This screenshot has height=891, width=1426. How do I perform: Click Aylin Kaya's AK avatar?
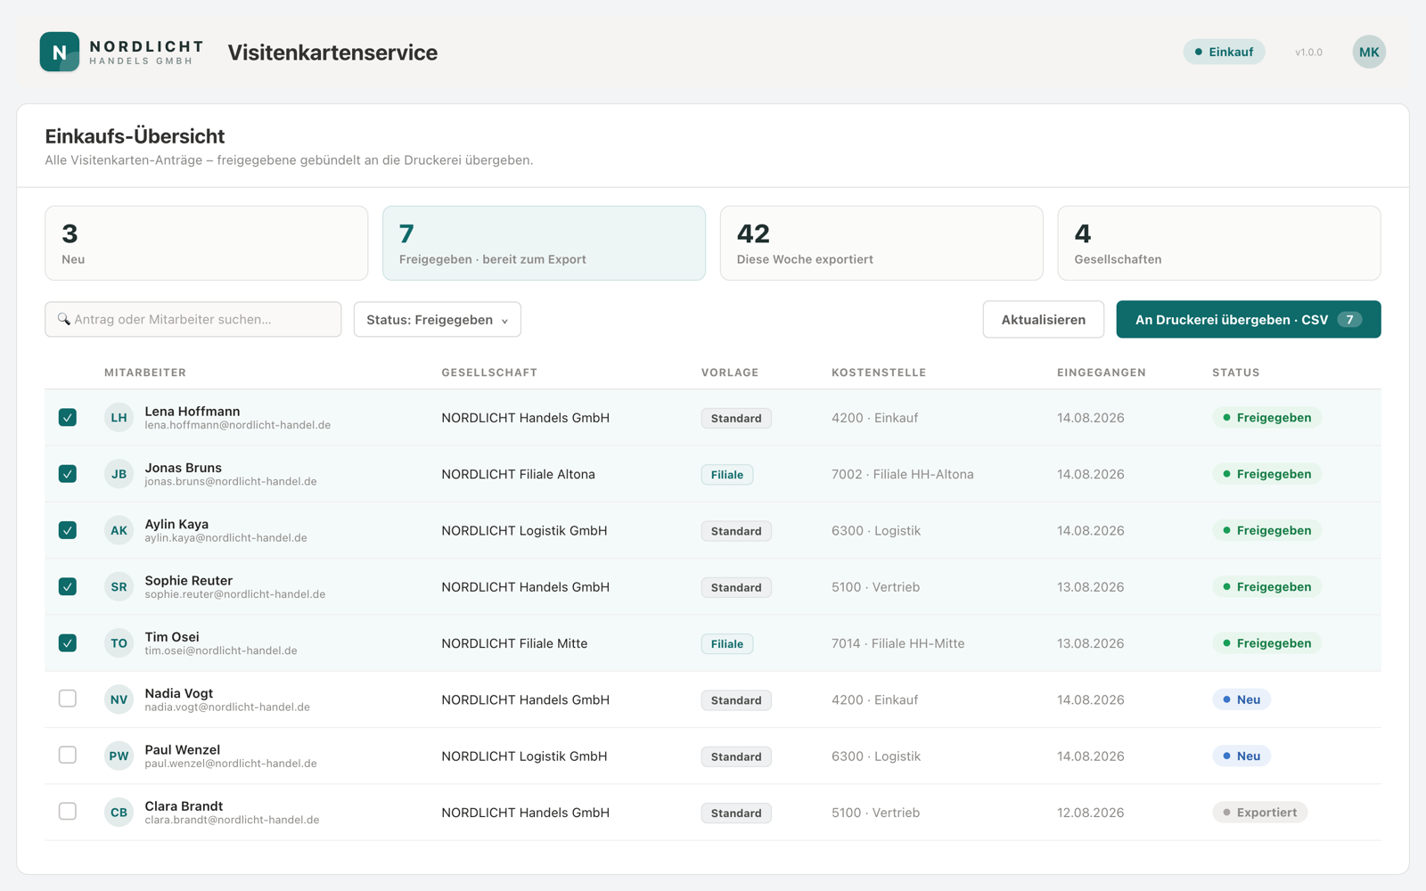[x=119, y=530]
